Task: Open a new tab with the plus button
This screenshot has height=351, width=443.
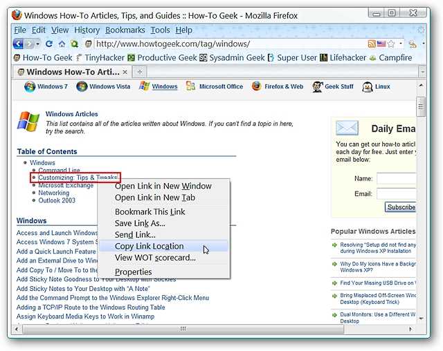Action: 139,71
